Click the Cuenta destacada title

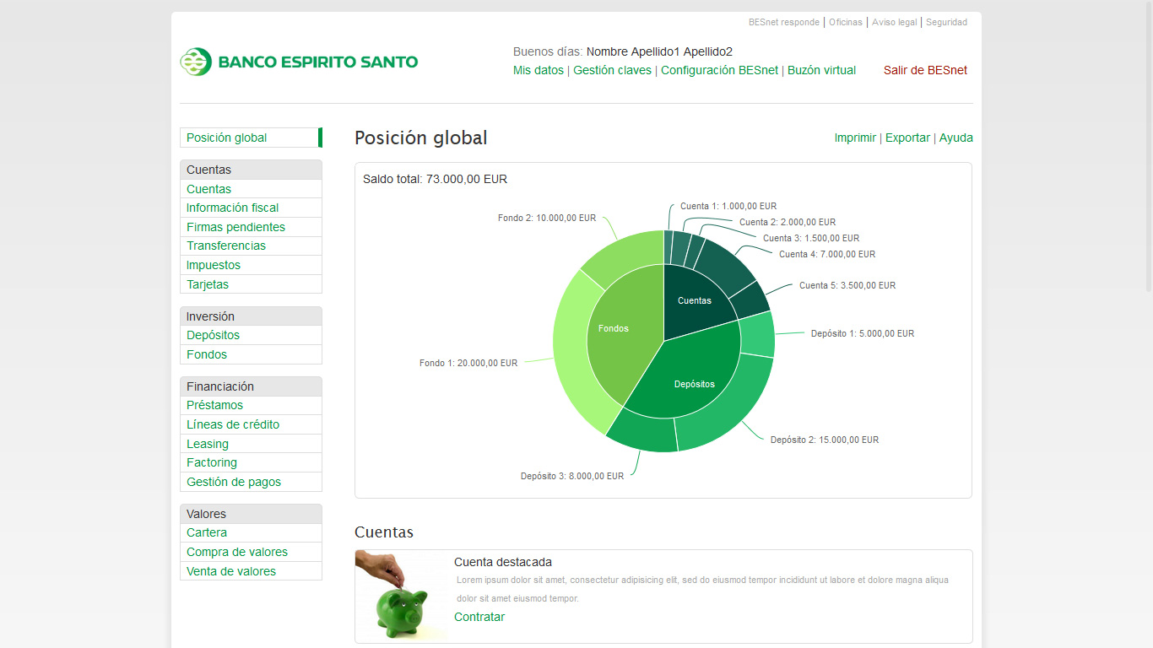pyautogui.click(x=503, y=562)
